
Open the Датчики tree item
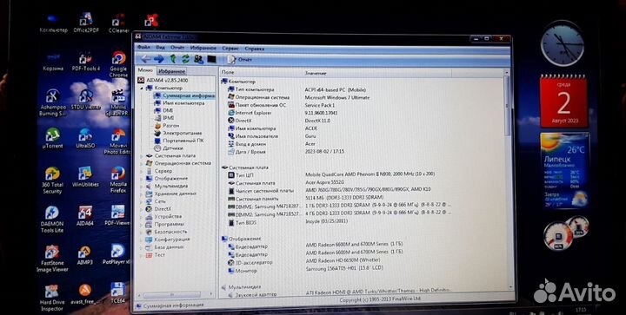click(169, 148)
